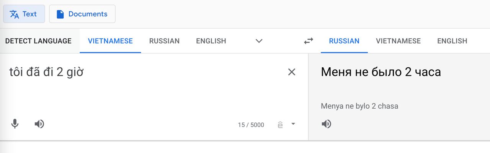Choose Vietnamese as the source language
This screenshot has width=490, height=153.
[110, 41]
